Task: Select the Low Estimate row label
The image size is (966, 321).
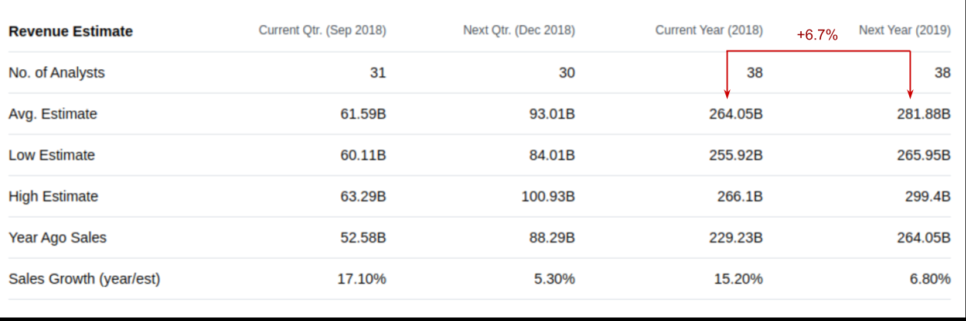Action: click(x=51, y=155)
